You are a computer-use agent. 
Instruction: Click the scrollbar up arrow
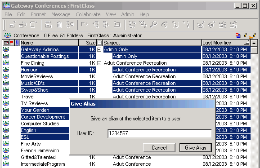coord(254,43)
